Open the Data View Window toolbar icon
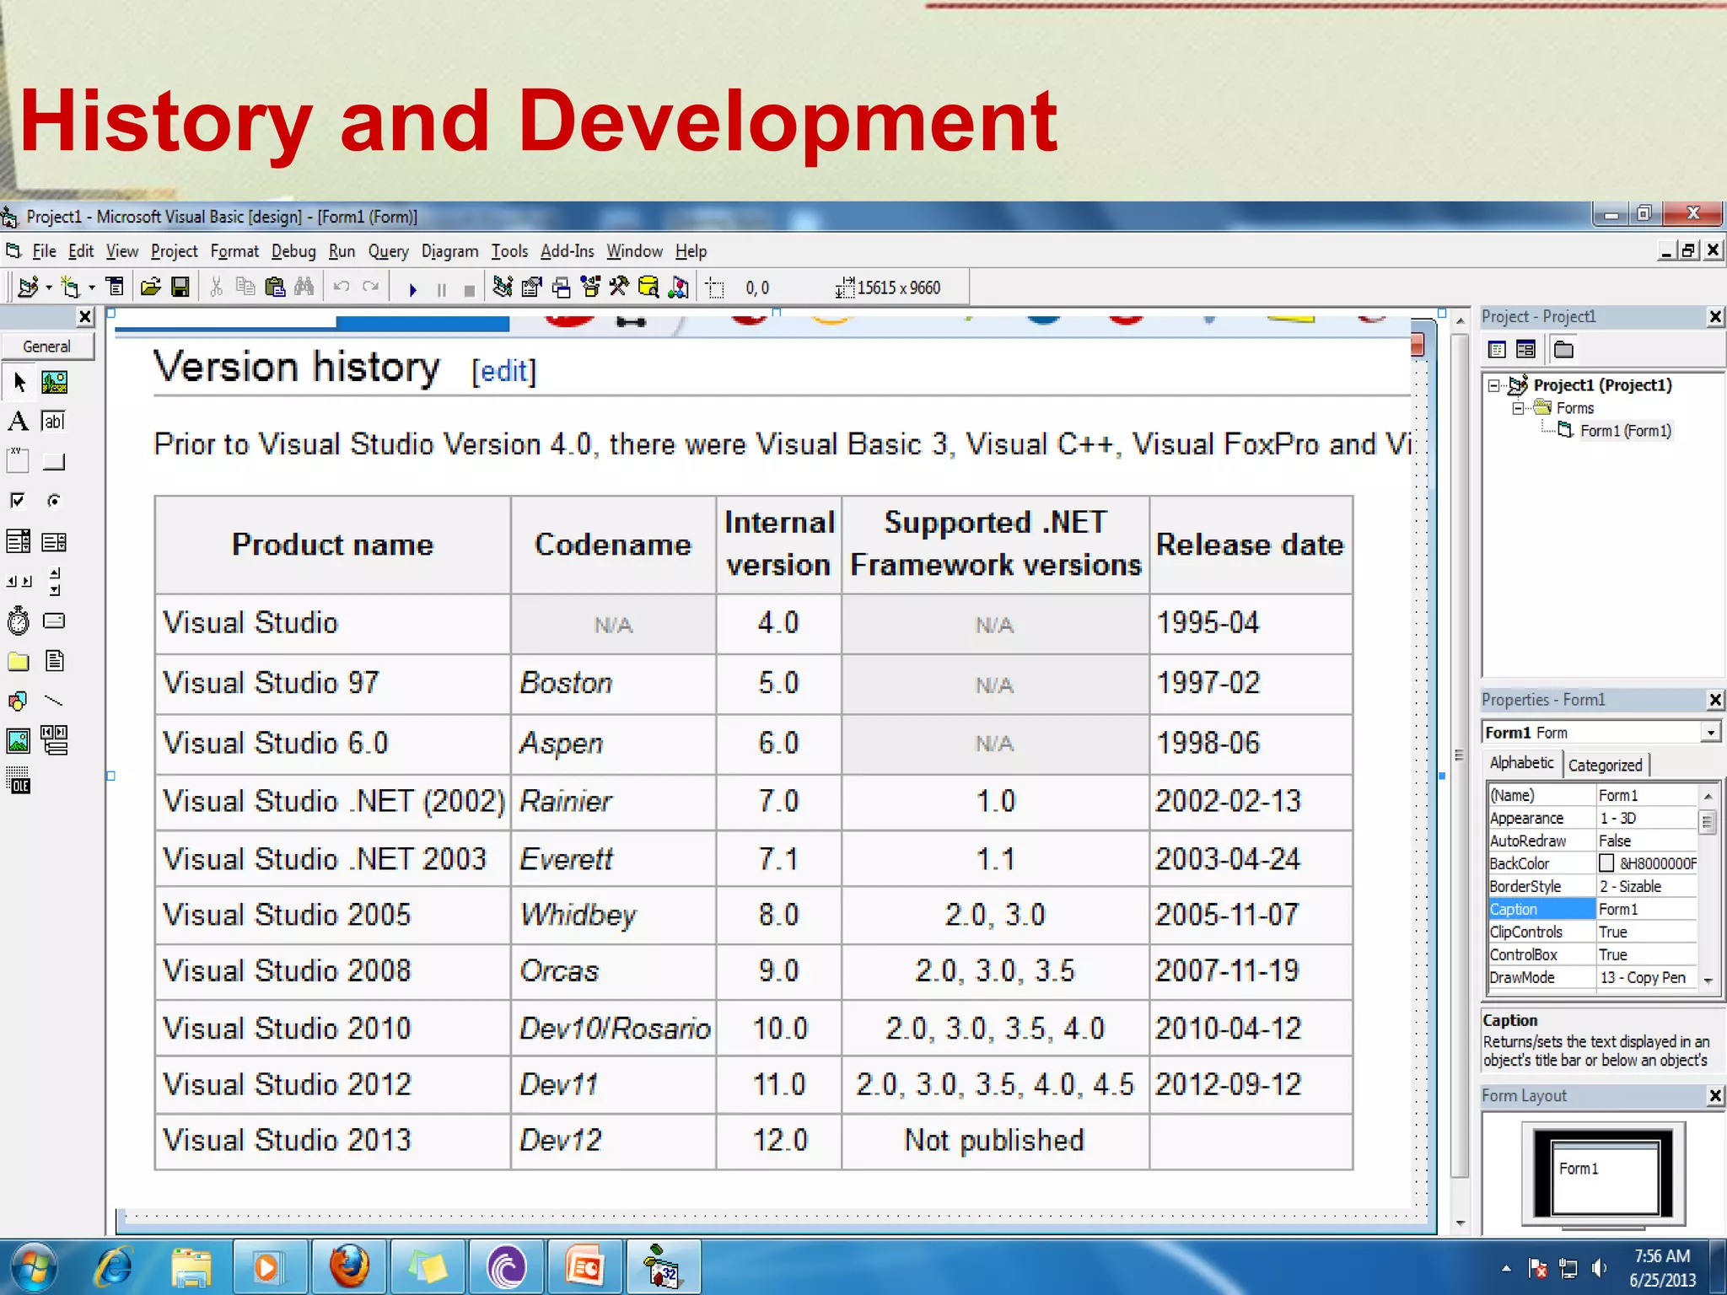Image resolution: width=1727 pixels, height=1295 pixels. click(x=648, y=287)
